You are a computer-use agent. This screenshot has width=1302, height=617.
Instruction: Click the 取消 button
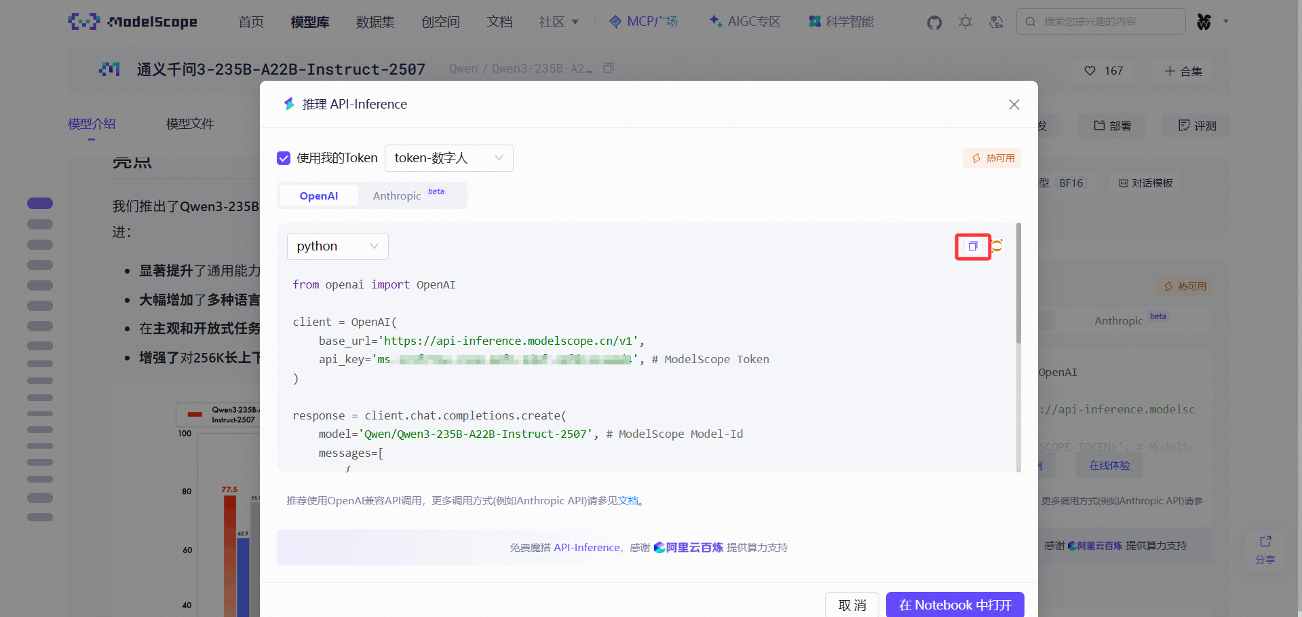point(852,605)
